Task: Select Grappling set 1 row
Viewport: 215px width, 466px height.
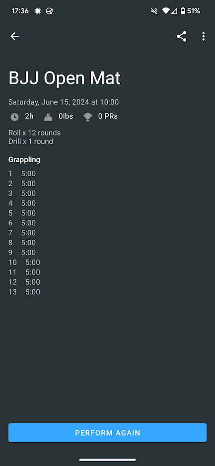Action: coord(22,174)
